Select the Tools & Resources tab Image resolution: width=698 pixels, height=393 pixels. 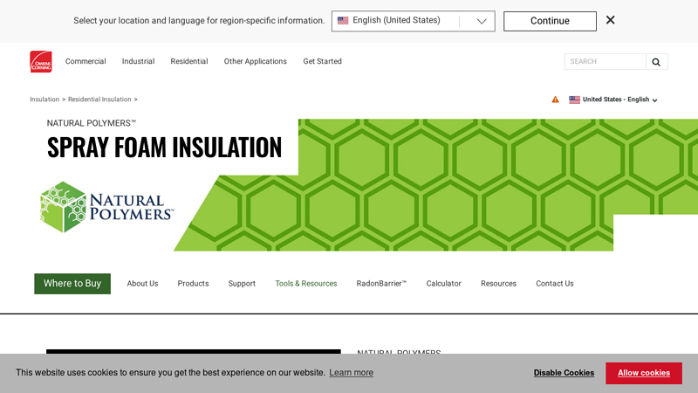[306, 283]
